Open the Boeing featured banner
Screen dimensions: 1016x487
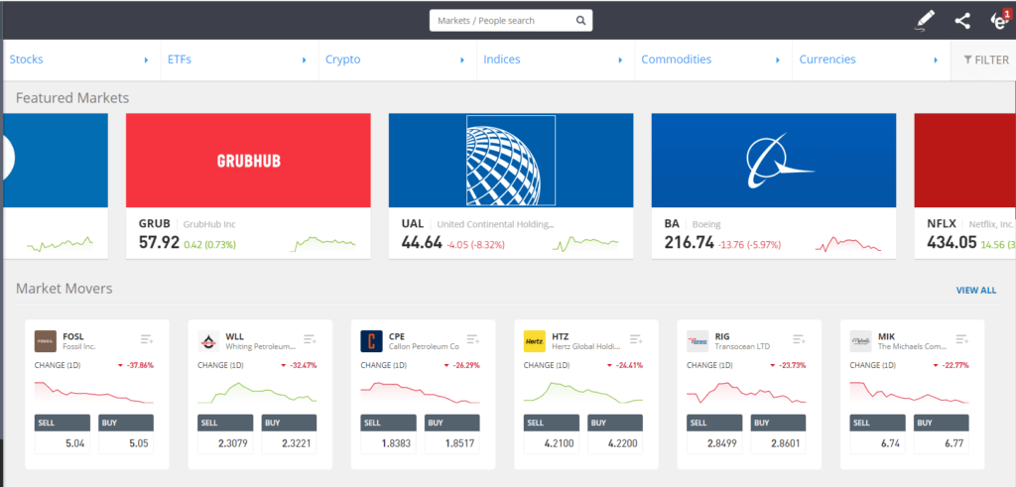pos(774,161)
